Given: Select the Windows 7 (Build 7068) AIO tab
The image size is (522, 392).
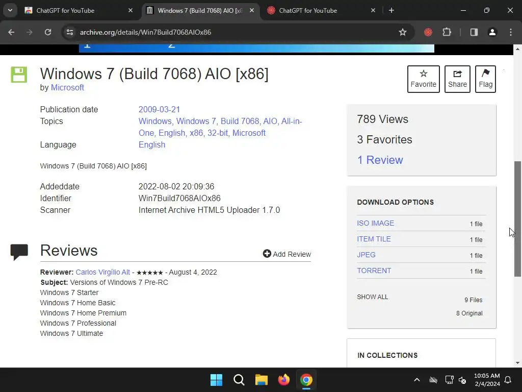Looking at the screenshot, I should pos(200,10).
